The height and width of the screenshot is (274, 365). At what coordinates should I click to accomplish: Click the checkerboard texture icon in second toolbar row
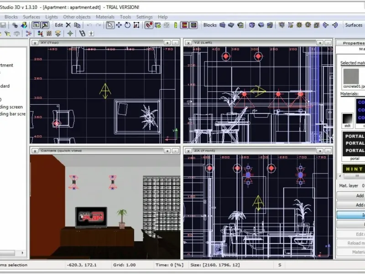coord(49,34)
